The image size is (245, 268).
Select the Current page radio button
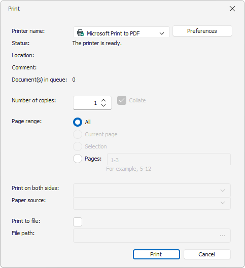(x=78, y=134)
